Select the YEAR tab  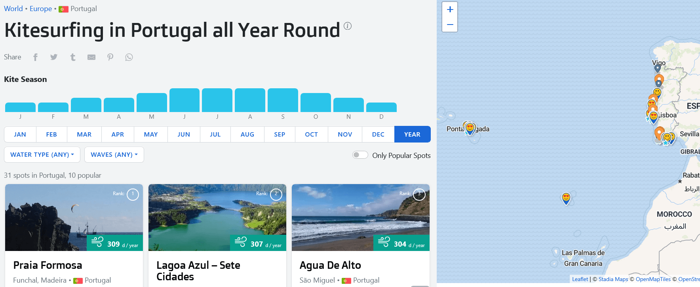412,134
